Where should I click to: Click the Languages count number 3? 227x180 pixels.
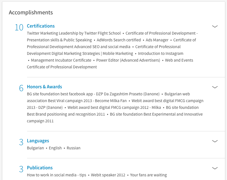tap(21, 142)
